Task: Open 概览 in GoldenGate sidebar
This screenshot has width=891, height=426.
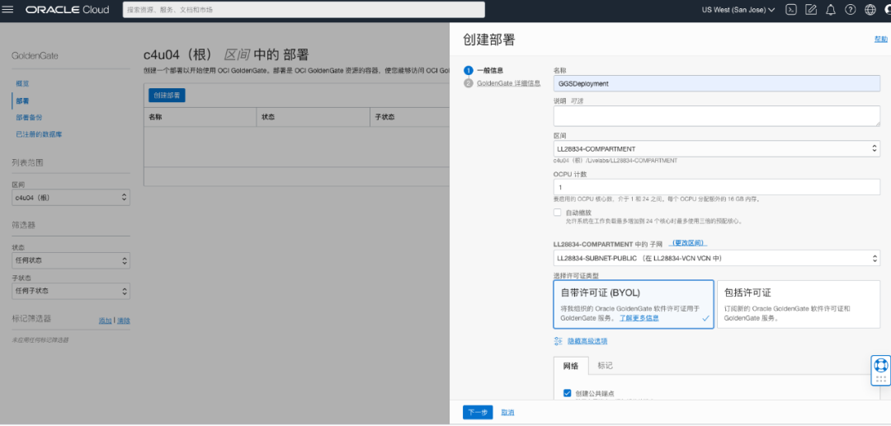Action: coord(22,83)
